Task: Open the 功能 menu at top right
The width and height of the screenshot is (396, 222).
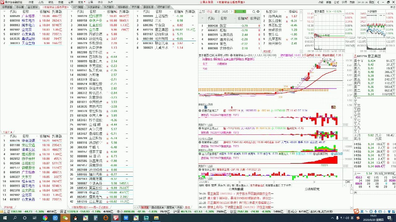Action: pyautogui.click(x=321, y=2)
